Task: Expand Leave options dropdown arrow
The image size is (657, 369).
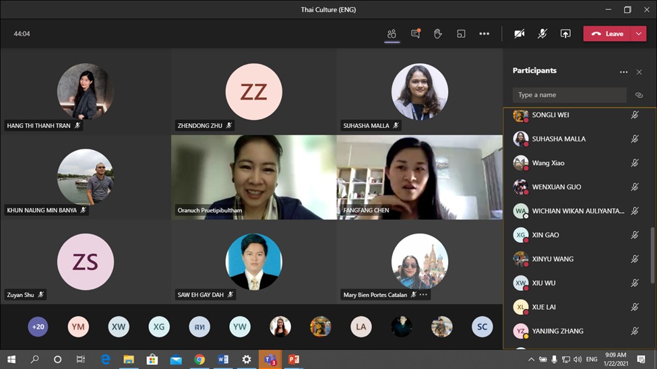Action: tap(639, 34)
